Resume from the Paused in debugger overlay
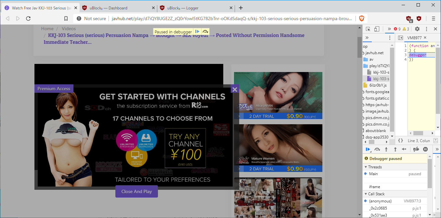 (x=197, y=32)
